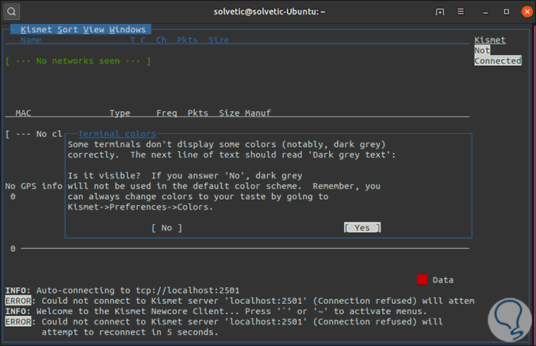
Task: Open the View menu
Action: 93,30
